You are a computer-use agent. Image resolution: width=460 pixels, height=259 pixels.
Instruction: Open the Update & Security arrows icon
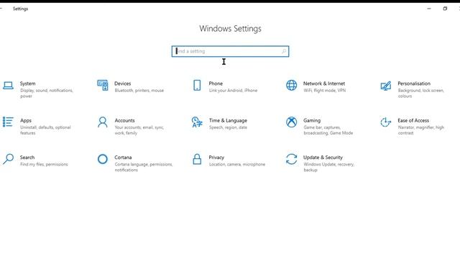point(291,159)
